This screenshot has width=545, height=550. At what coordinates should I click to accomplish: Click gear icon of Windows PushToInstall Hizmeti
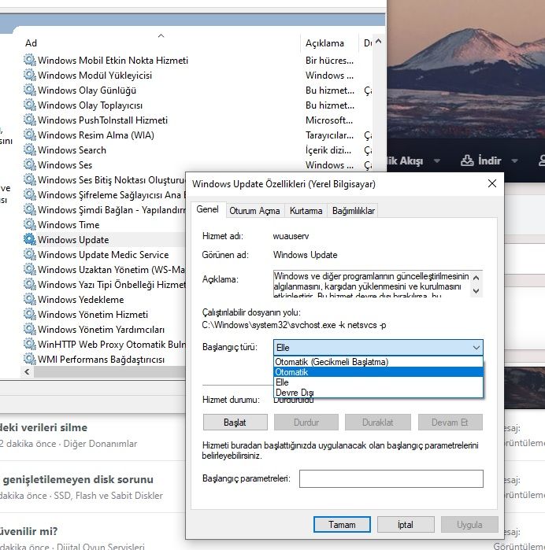[x=30, y=120]
